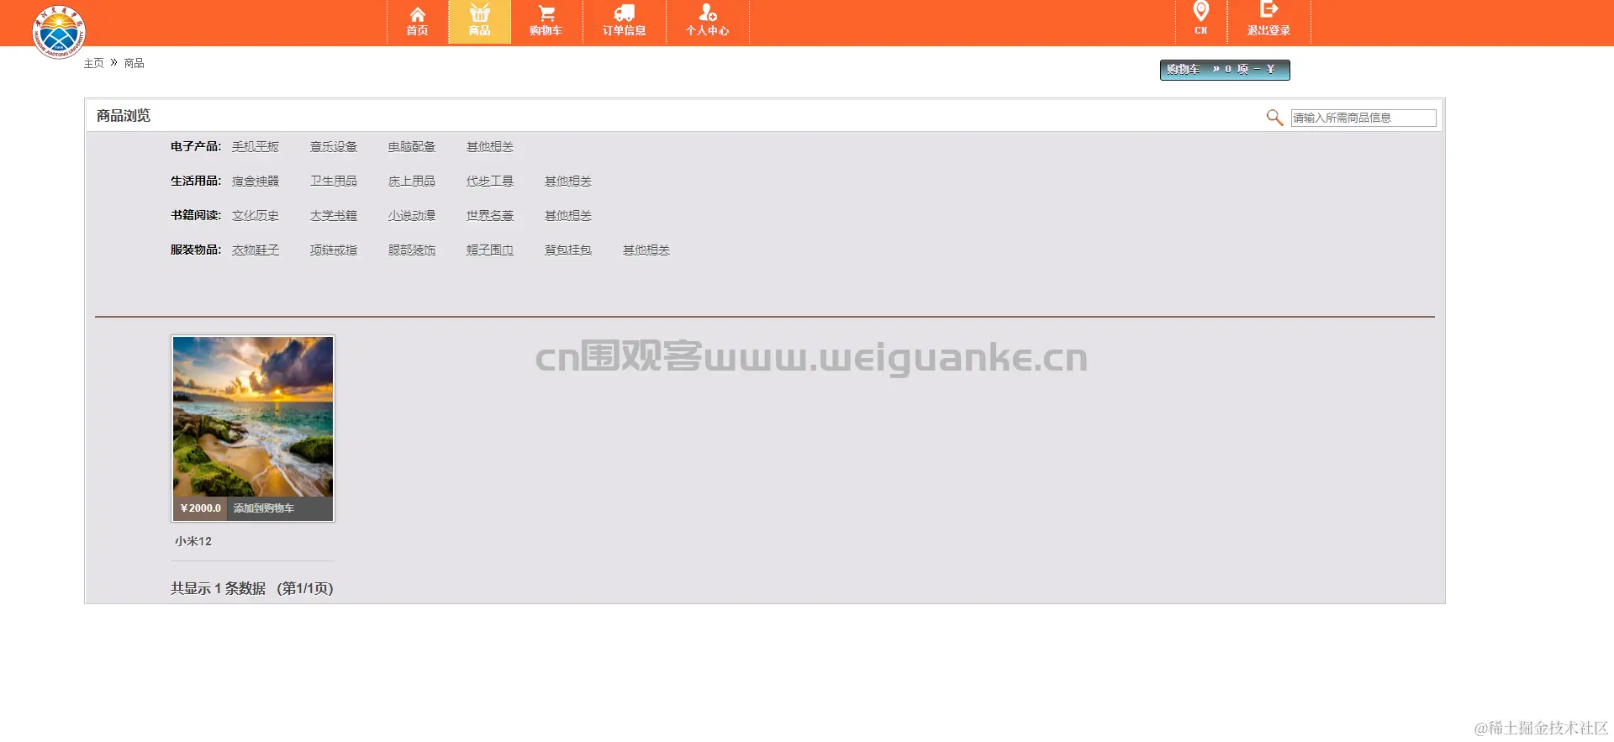The height and width of the screenshot is (742, 1614).
Task: Filter by 宿舍神器 category
Action: point(256,182)
